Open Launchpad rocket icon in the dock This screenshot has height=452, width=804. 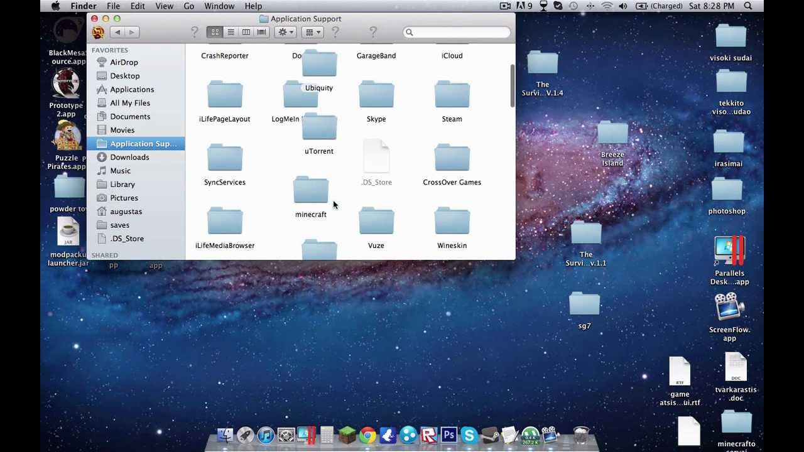point(246,434)
